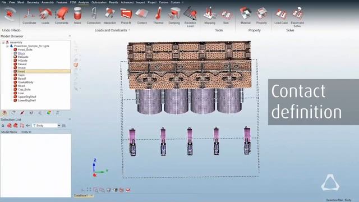Toggle visibility icon of ExGuide part
359x202 pixels.
coord(15,57)
